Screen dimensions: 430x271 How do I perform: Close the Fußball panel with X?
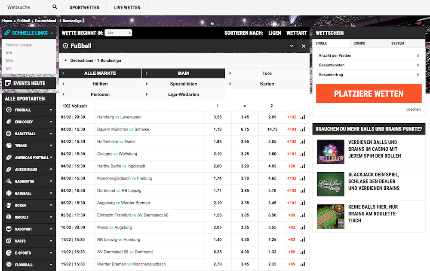coord(304,46)
